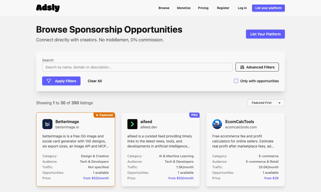
Task: Open the BetterImage "bi" logo icon
Action: tap(47, 124)
